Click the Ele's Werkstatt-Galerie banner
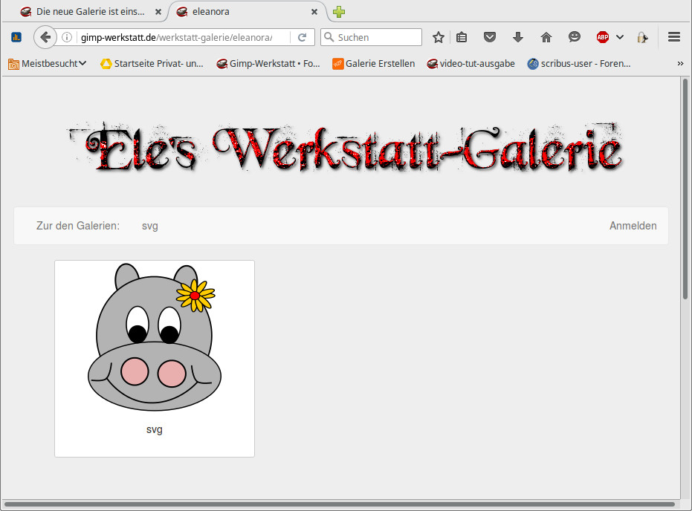The width and height of the screenshot is (692, 511). [x=346, y=149]
